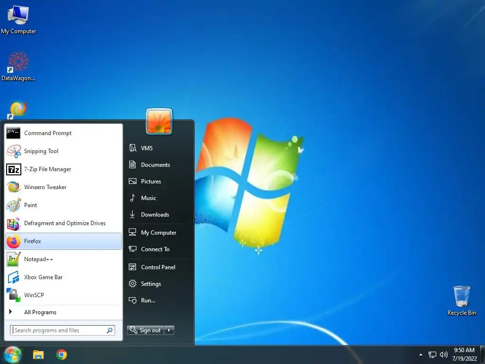The height and width of the screenshot is (364, 485).
Task: Click the Windows Start orb
Action: (x=12, y=355)
